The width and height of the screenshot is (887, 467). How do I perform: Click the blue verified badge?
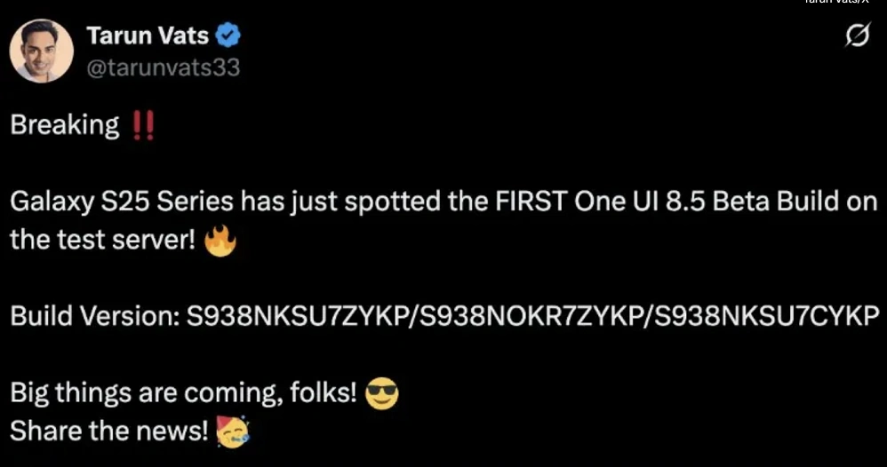(228, 36)
